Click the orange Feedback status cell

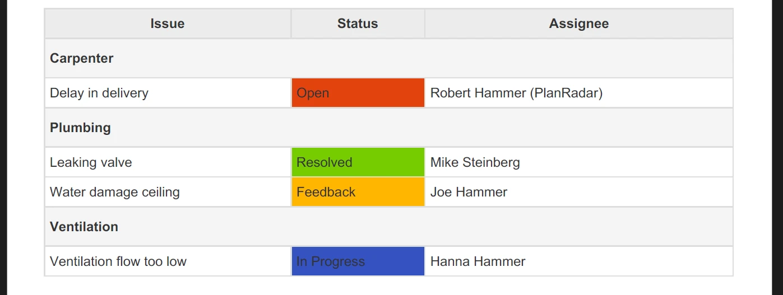(358, 192)
